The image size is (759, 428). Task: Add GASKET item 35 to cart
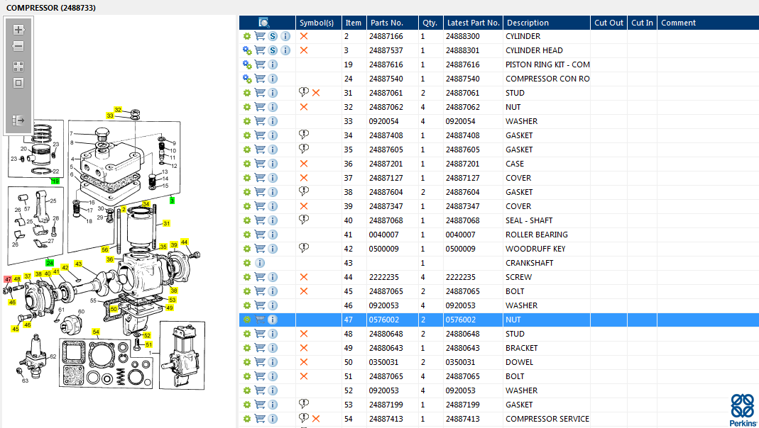tap(260, 150)
